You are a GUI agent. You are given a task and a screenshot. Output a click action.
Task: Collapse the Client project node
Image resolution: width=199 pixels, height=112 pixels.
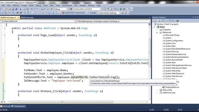click(154, 27)
